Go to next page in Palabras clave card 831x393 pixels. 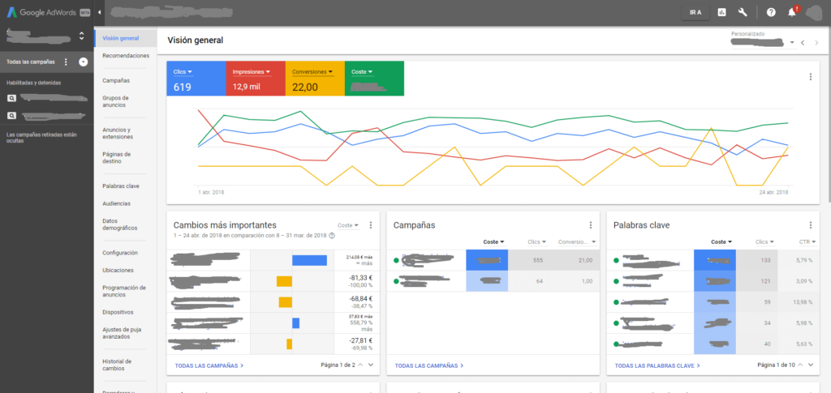click(x=811, y=365)
